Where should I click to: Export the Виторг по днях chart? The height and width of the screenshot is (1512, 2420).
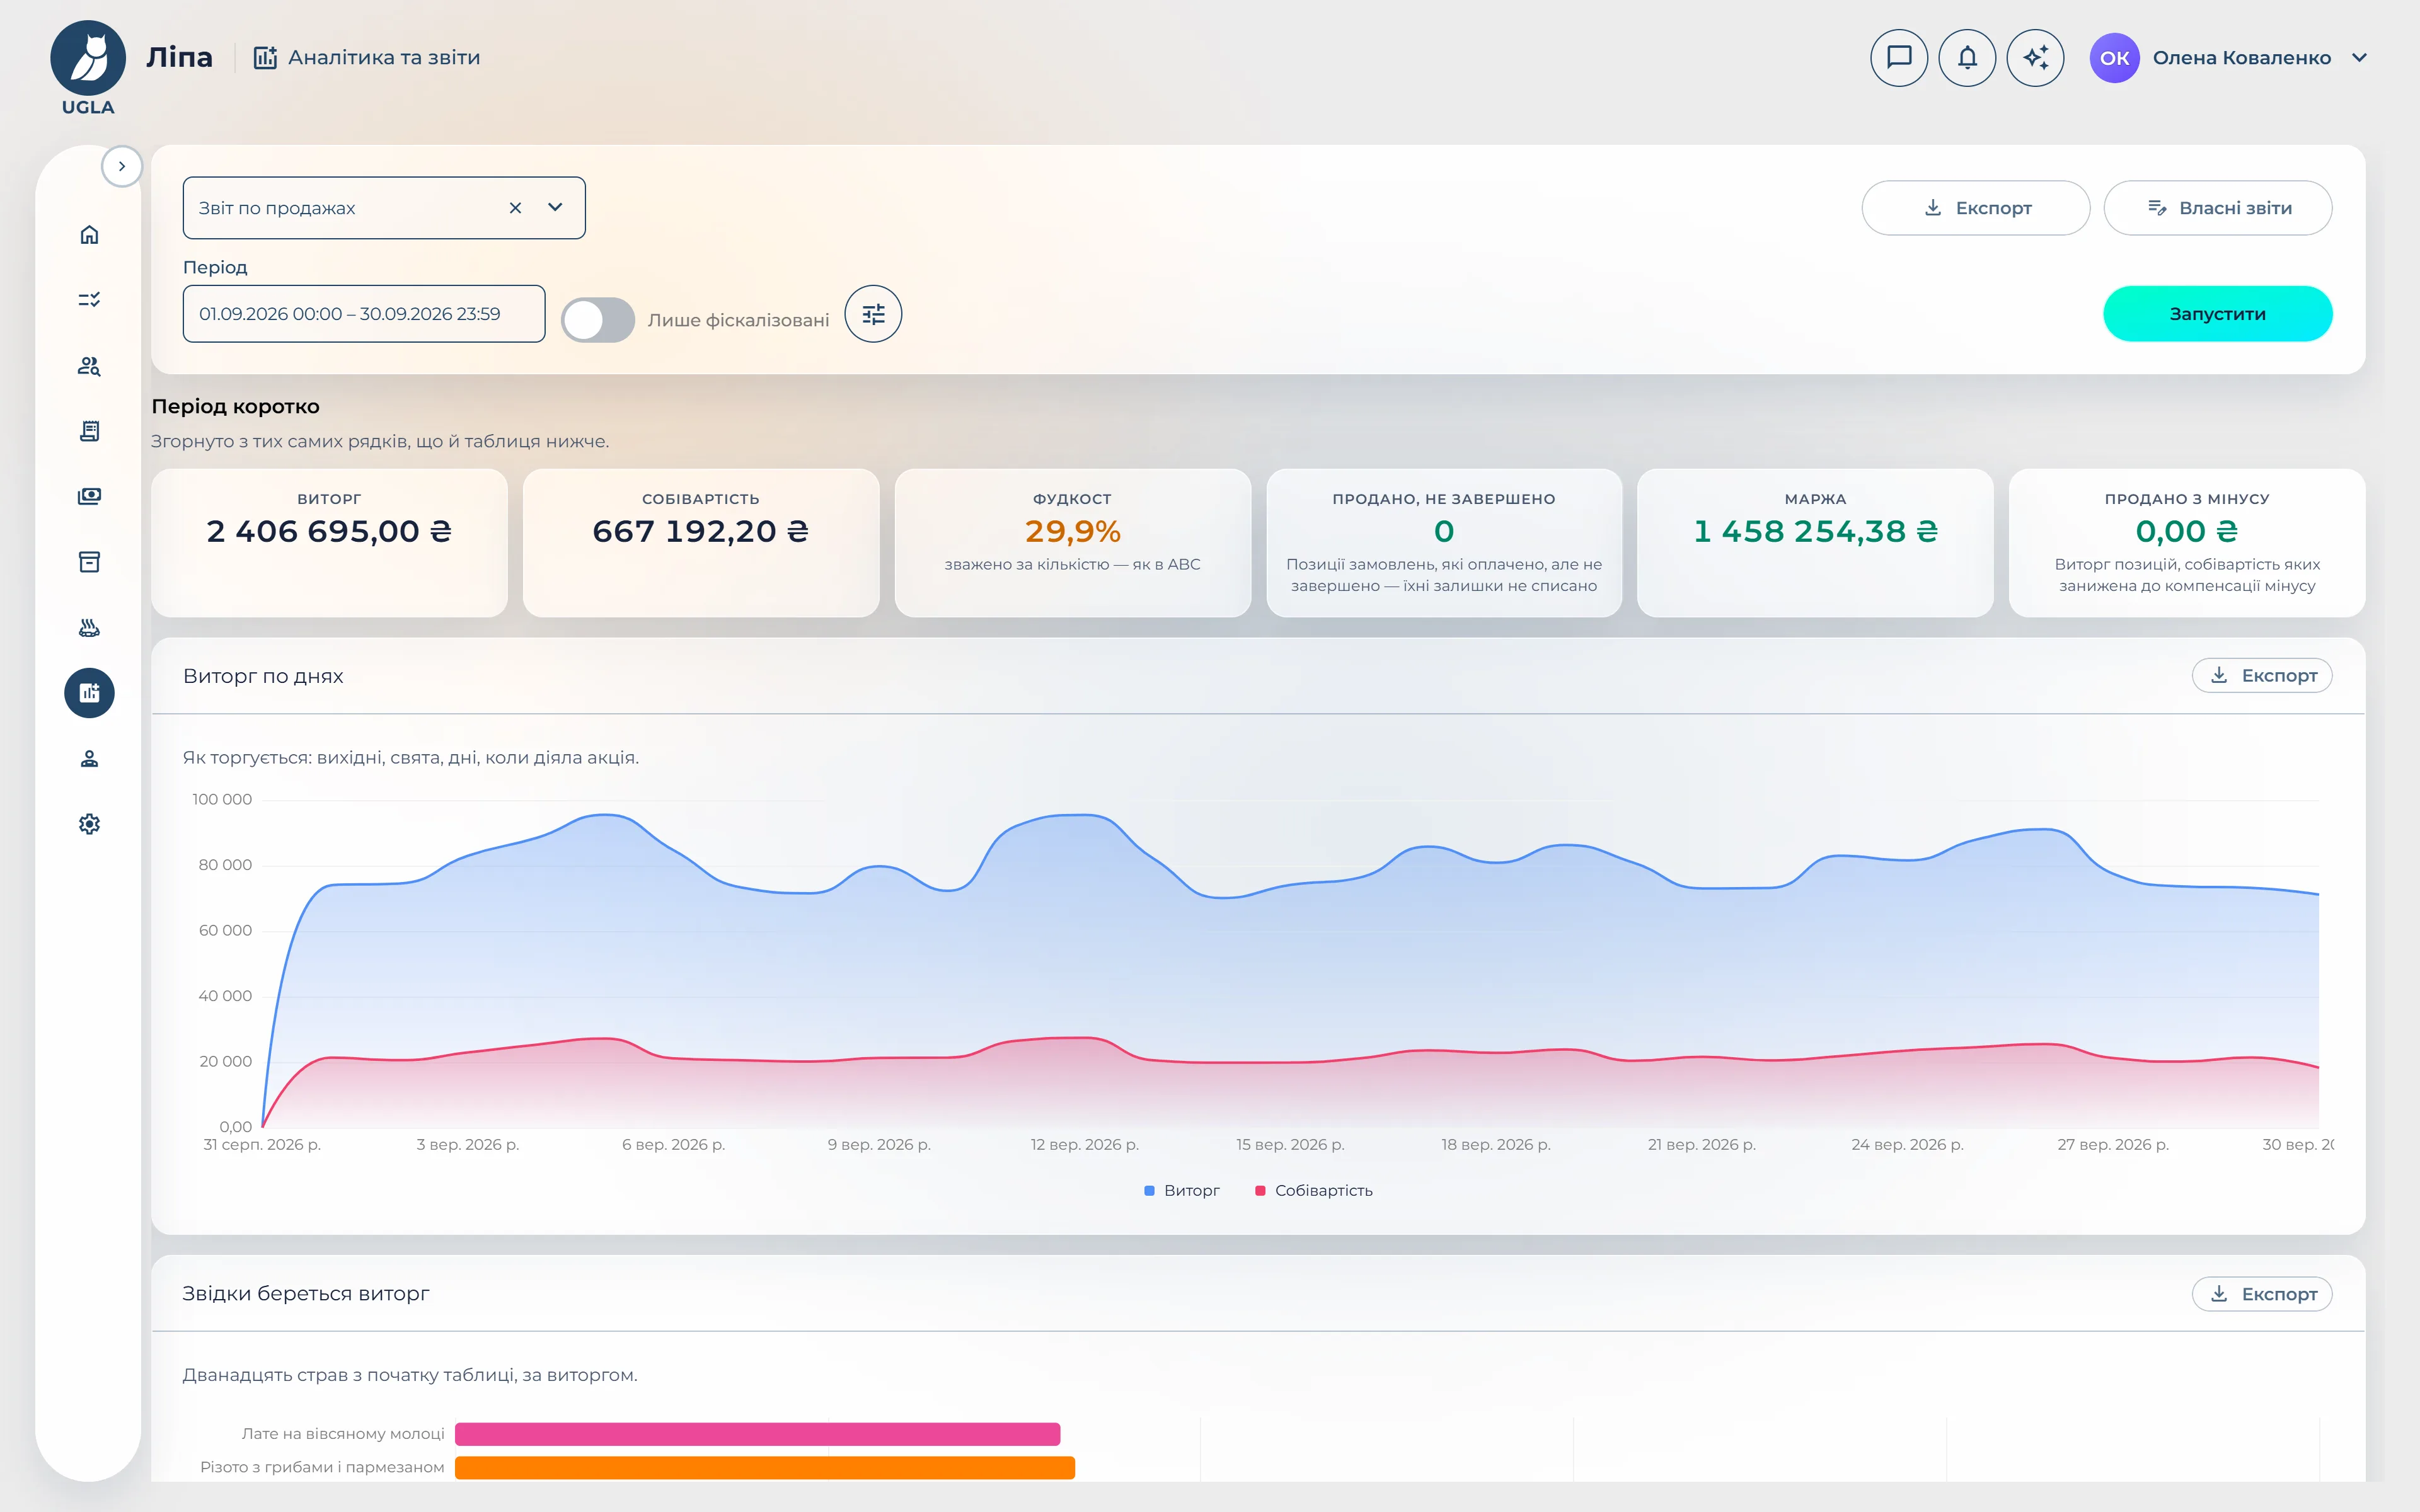click(2262, 676)
